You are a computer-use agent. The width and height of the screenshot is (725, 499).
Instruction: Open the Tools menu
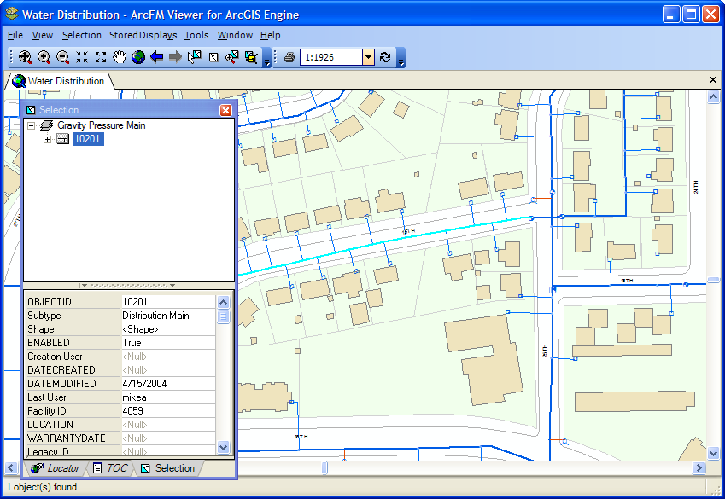pyautogui.click(x=196, y=35)
